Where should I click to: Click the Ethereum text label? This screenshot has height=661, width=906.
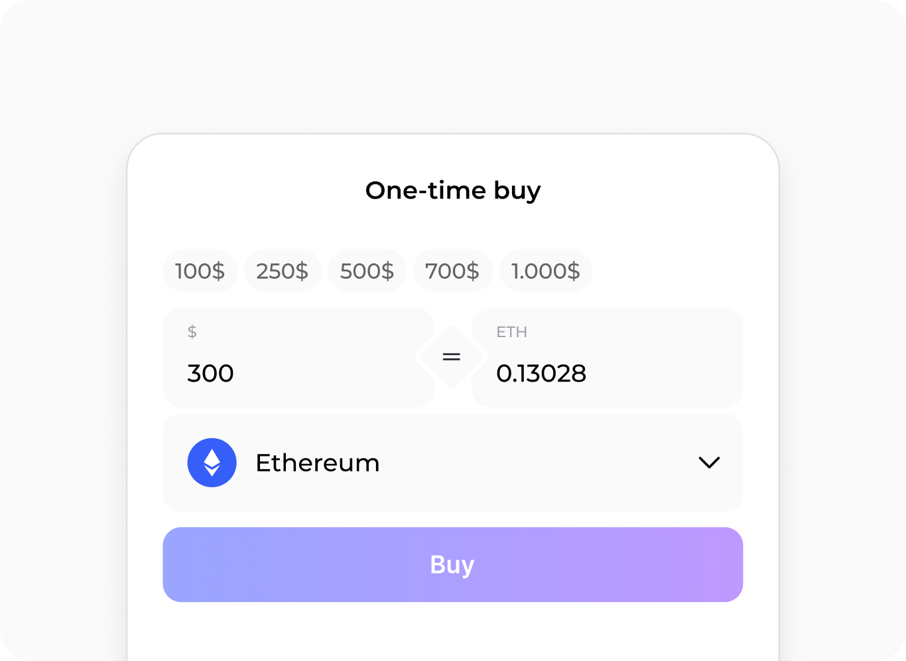(x=318, y=463)
